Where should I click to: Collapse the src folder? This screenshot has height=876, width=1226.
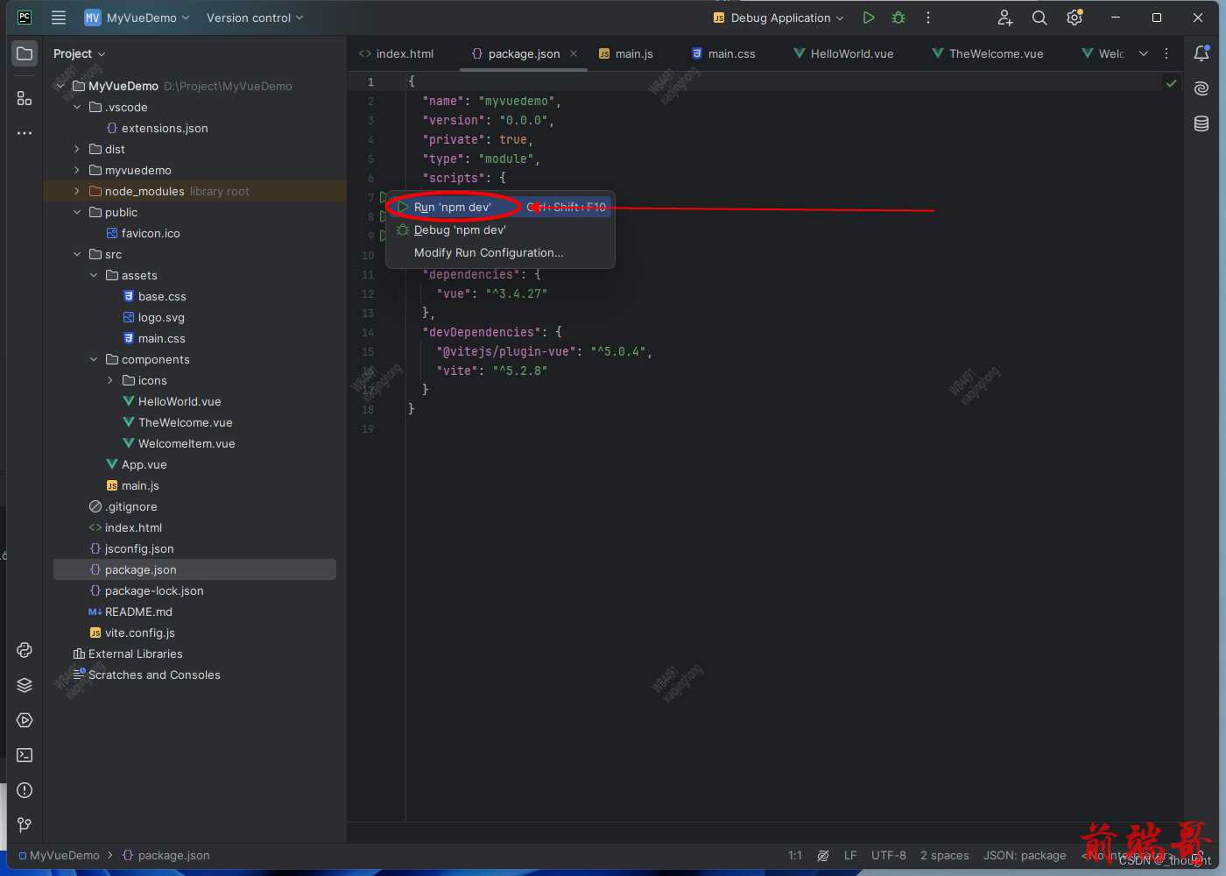tap(77, 254)
